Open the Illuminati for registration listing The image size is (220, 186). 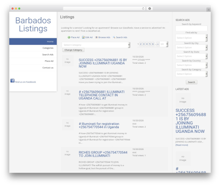(x=99, y=125)
